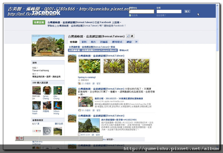Expand more tabs with the >> arrow
The image size is (223, 153).
[x=136, y=42]
